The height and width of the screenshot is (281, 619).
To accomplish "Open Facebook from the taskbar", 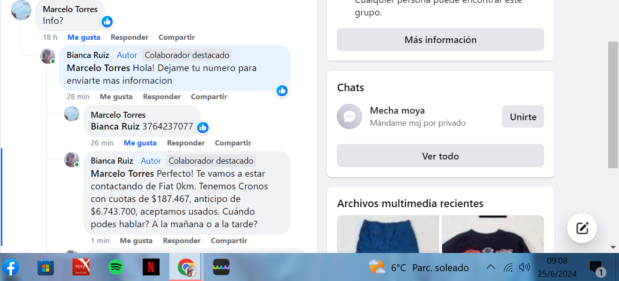I will coord(10,267).
